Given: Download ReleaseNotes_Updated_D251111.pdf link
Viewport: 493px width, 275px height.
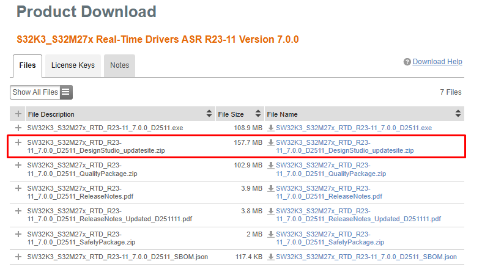Looking at the screenshot, I should (x=358, y=215).
